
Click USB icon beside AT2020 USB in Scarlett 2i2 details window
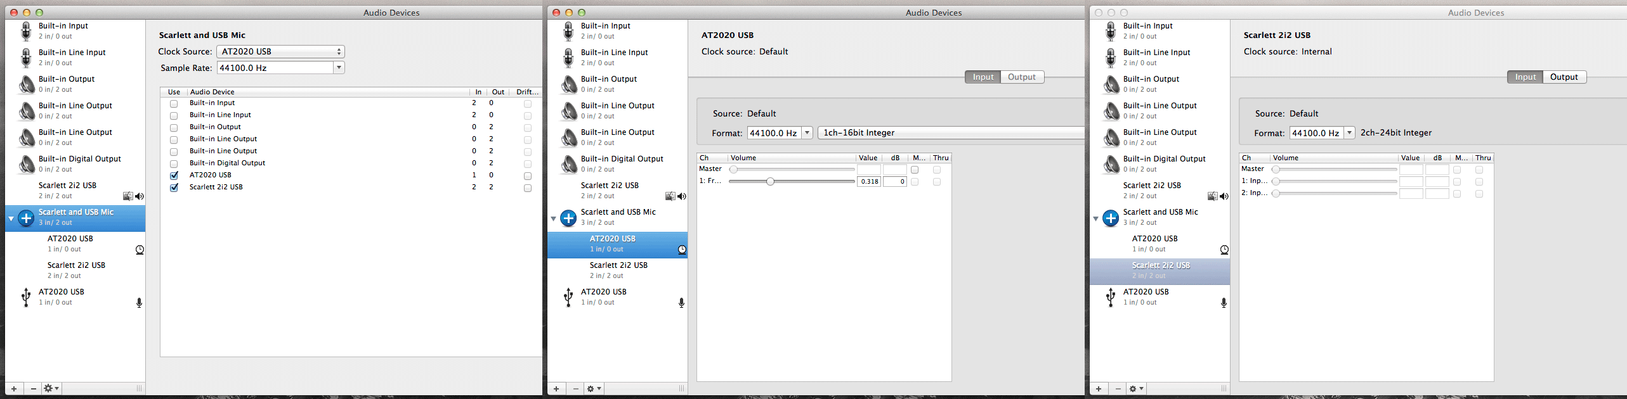[x=1111, y=297]
